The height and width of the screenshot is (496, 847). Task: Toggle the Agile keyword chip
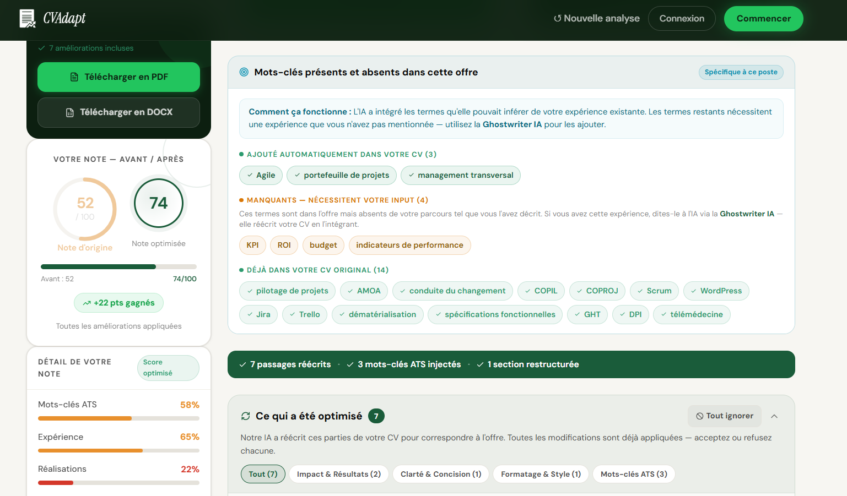coord(261,175)
